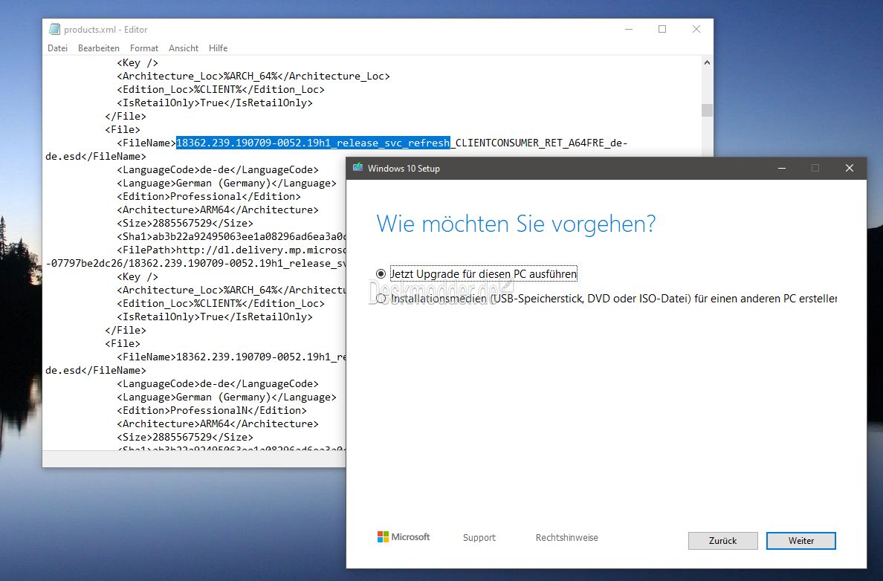Click the first '<Edition_Loc>%CLIENT%</Edition_Loc>' line

click(221, 89)
